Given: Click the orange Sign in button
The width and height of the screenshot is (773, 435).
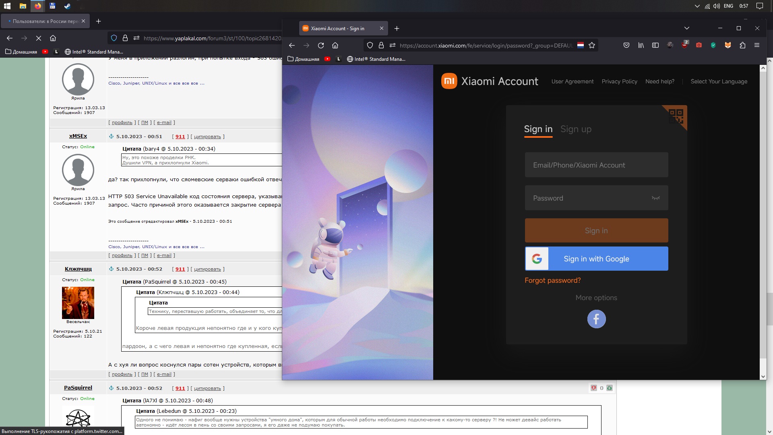Looking at the screenshot, I should point(596,230).
